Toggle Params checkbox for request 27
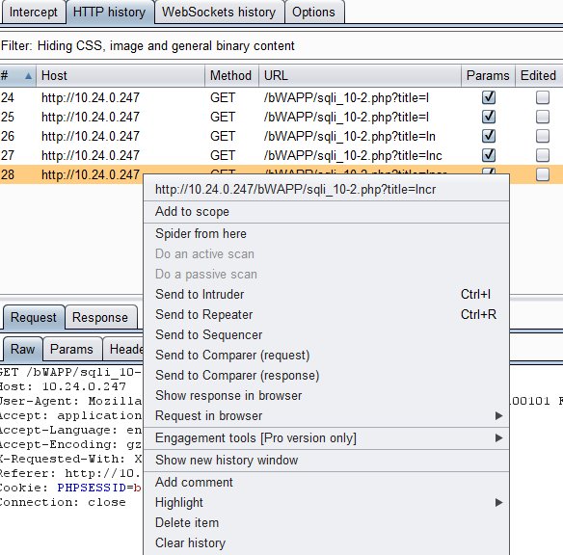The width and height of the screenshot is (563, 555). click(x=489, y=155)
